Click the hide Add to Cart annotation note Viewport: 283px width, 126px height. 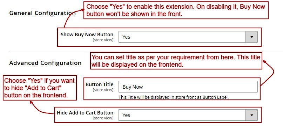click(x=40, y=88)
